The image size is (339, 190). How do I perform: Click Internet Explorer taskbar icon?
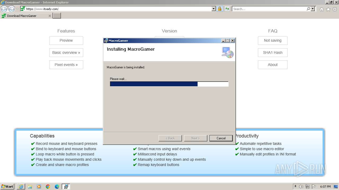pos(21,187)
